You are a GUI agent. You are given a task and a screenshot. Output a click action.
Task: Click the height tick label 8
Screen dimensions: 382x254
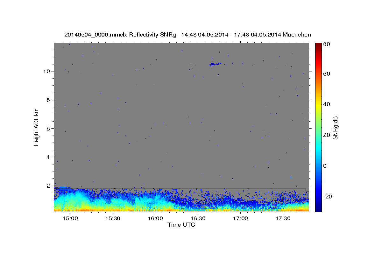click(48, 100)
